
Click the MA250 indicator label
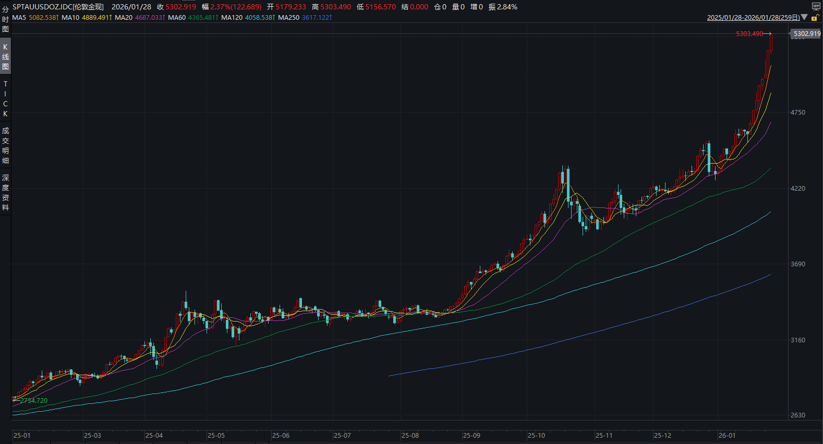[x=288, y=18]
